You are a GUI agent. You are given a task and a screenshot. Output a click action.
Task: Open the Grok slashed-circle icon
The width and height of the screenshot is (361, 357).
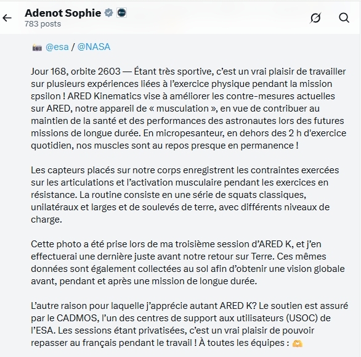315,18
